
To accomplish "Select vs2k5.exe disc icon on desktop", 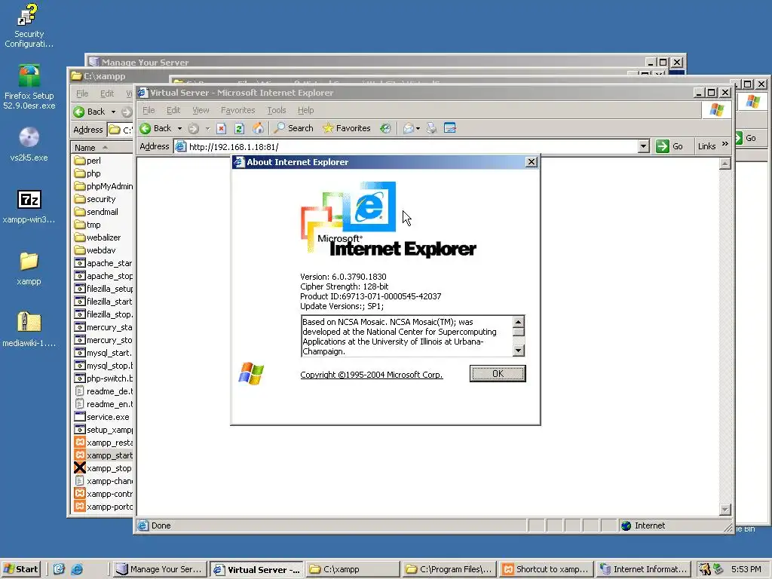I will (x=29, y=144).
